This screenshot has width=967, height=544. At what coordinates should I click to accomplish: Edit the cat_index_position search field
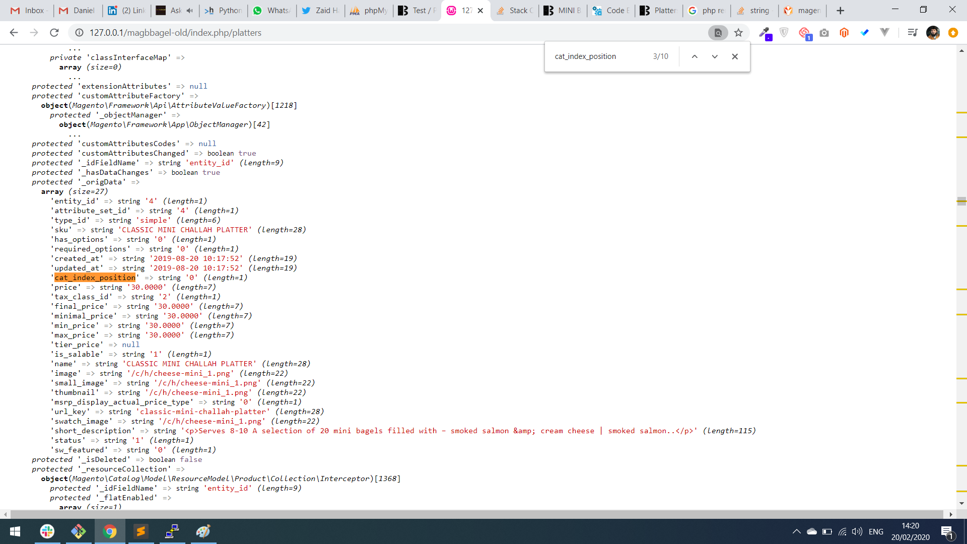599,56
